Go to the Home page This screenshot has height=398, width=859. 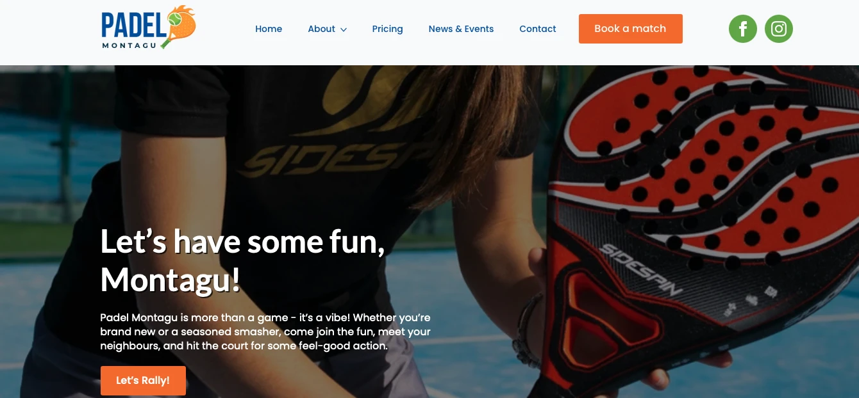(x=269, y=29)
